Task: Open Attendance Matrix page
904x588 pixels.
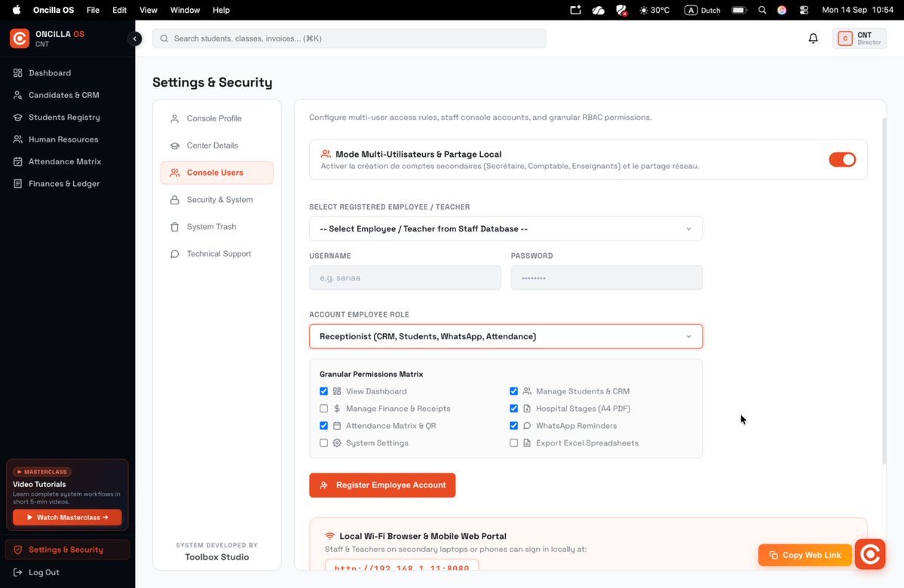Action: coord(67,161)
